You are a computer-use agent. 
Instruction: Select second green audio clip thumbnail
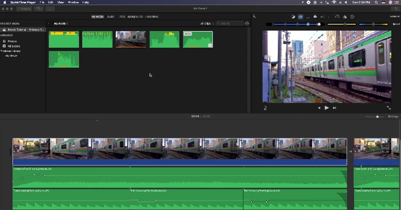pyautogui.click(x=97, y=40)
